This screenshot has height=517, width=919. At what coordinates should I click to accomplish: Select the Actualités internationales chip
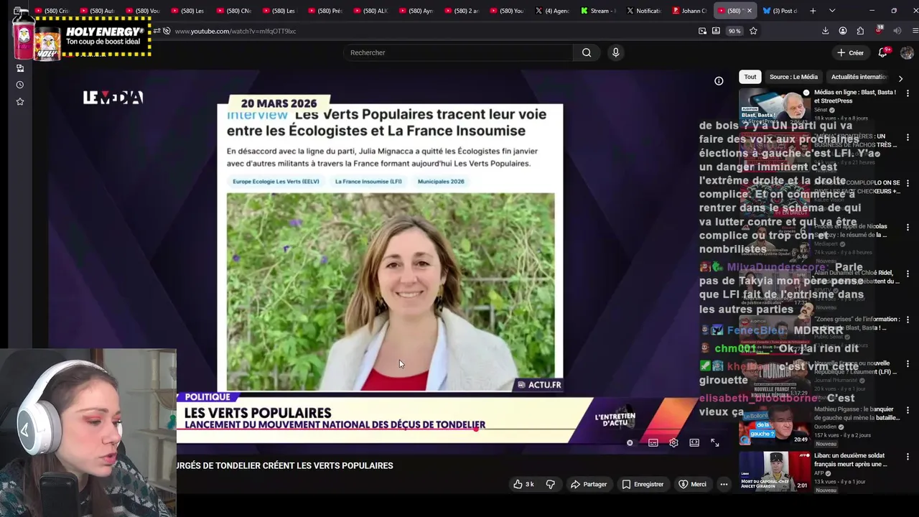(859, 77)
